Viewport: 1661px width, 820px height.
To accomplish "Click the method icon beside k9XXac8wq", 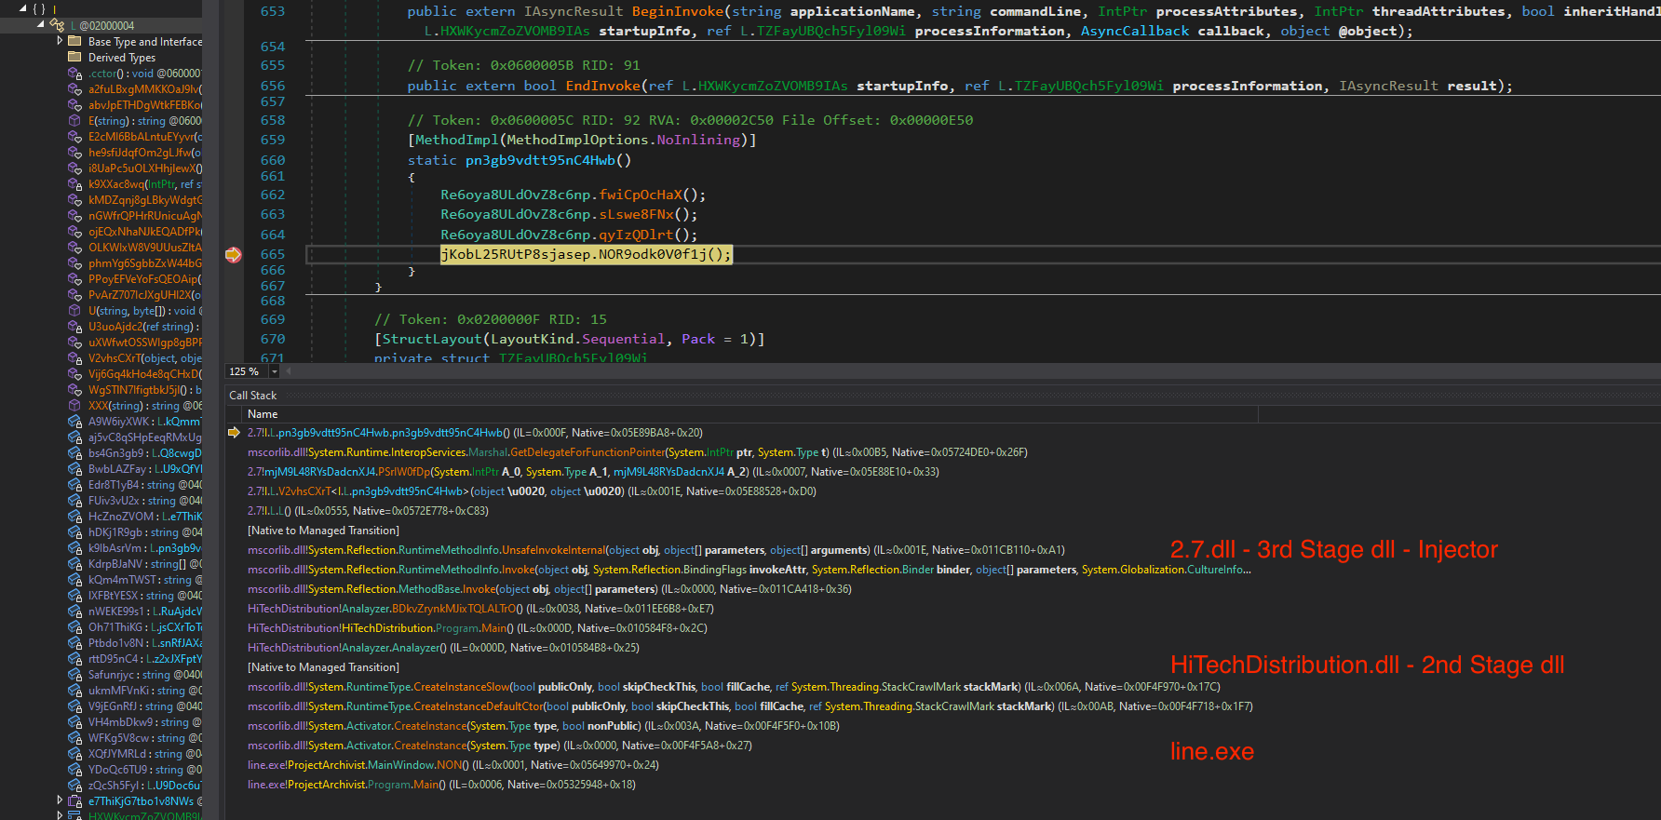I will pyautogui.click(x=74, y=184).
